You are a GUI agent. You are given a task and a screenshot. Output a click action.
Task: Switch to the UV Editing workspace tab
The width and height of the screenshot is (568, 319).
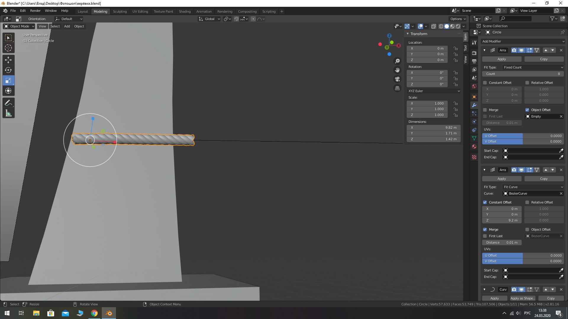(x=140, y=12)
